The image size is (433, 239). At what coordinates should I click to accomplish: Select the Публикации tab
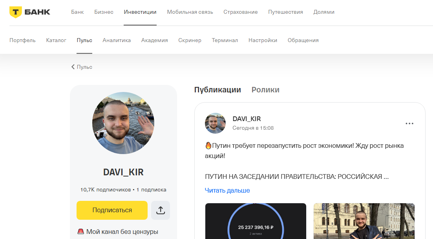(217, 90)
